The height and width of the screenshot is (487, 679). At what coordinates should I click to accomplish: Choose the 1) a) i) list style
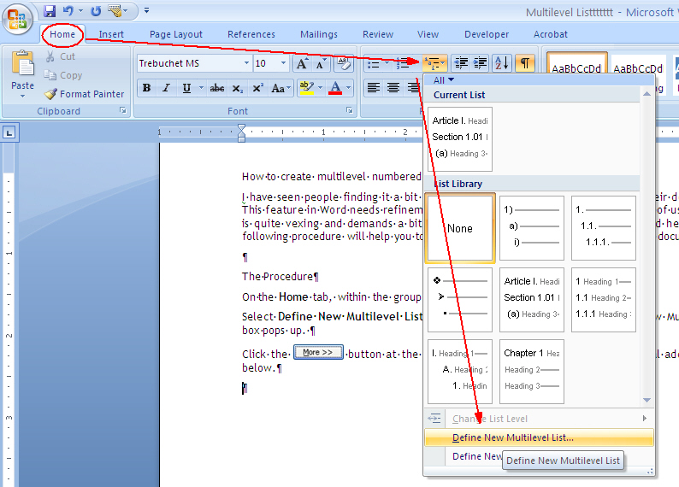click(532, 228)
